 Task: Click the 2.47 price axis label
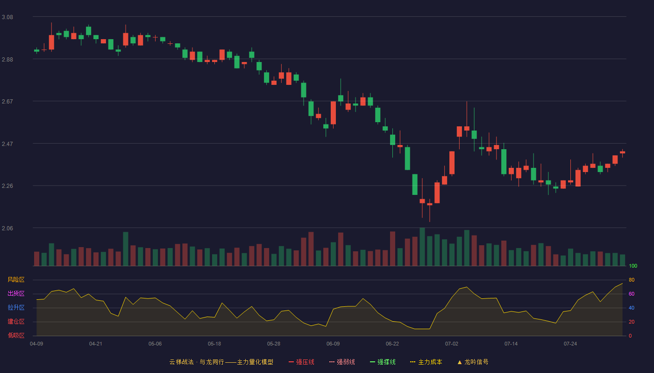click(7, 144)
